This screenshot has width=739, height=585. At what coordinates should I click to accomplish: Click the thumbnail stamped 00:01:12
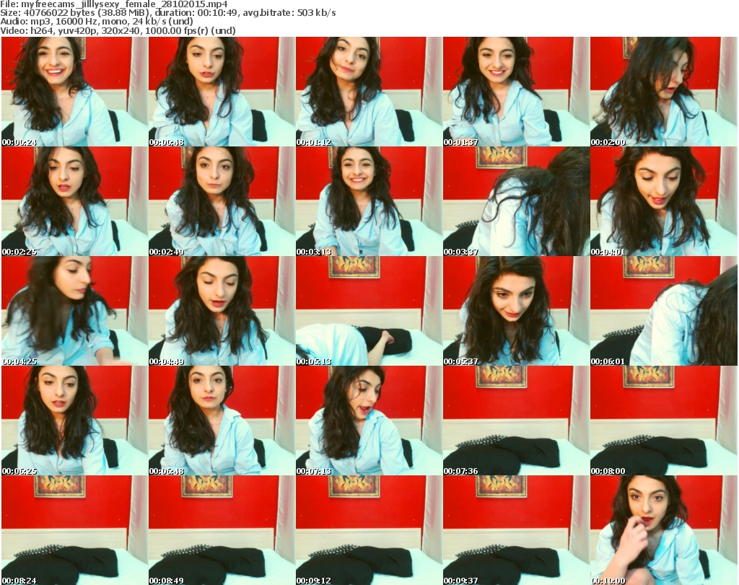coord(369,92)
